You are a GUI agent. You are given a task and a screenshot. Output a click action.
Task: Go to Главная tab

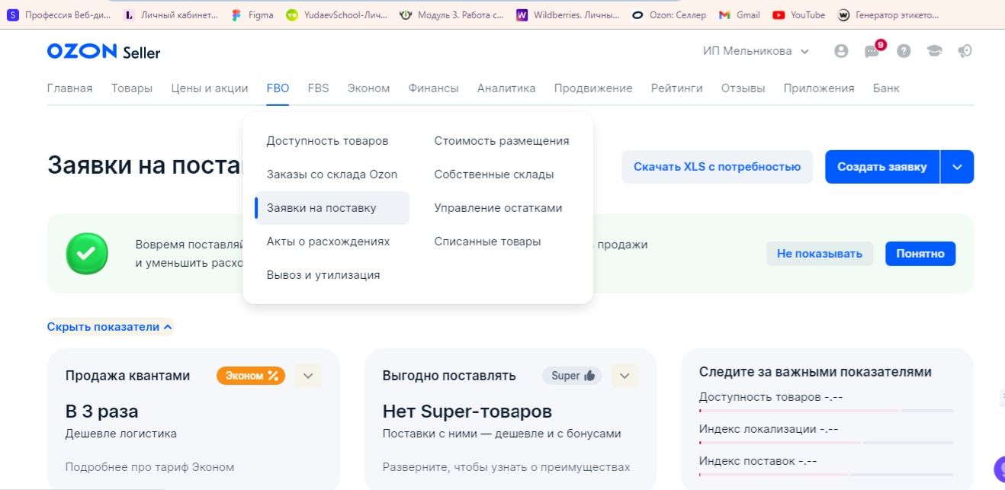(69, 88)
